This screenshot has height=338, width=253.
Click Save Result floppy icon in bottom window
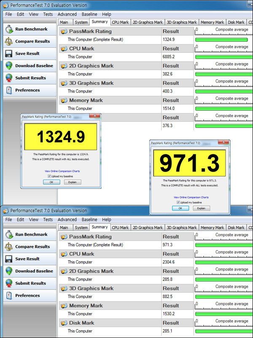(x=9, y=259)
